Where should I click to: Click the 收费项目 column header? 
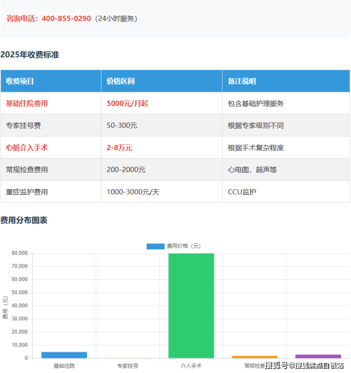20,81
